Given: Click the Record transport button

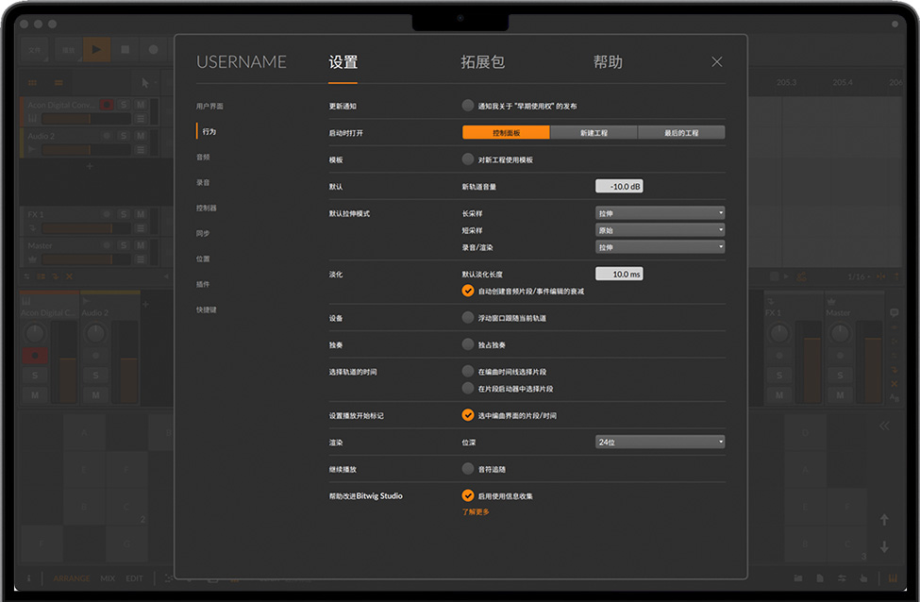Looking at the screenshot, I should pos(153,49).
